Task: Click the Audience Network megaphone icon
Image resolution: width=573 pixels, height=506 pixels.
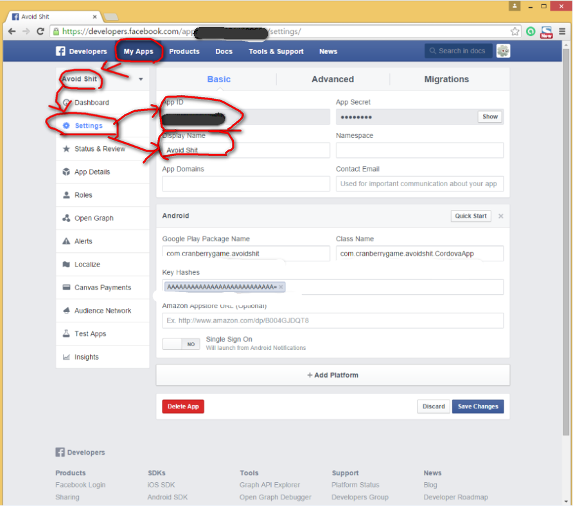Action: pos(66,311)
